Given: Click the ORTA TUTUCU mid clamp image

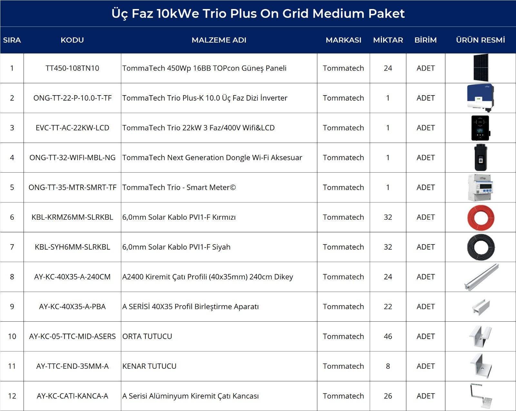Looking at the screenshot, I should [x=481, y=336].
